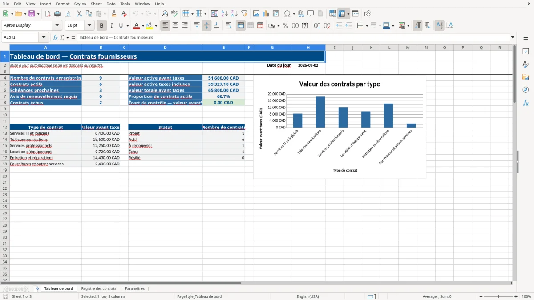This screenshot has width=534, height=300.
Task: Export directly as PDF
Action: [x=48, y=14]
